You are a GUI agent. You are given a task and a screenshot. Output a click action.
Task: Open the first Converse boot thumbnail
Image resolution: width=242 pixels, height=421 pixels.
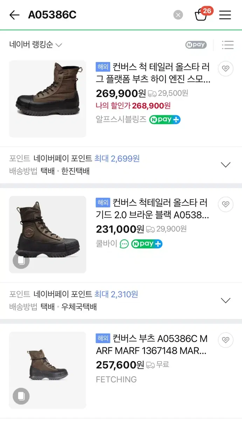click(x=48, y=99)
